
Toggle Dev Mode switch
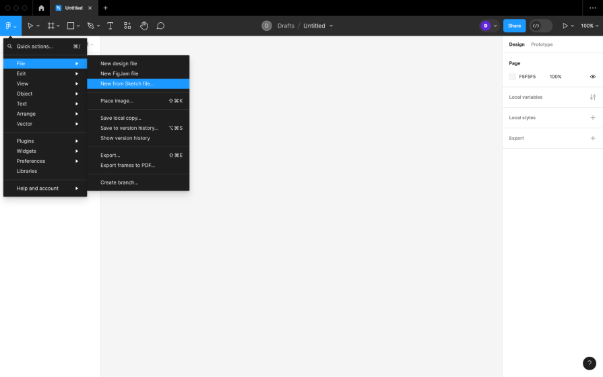click(540, 26)
